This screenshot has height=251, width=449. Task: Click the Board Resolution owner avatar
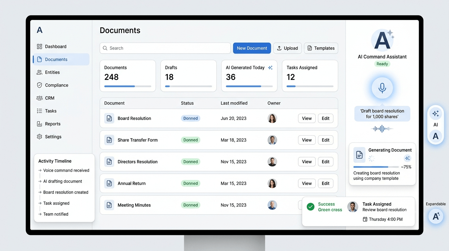pos(272,118)
